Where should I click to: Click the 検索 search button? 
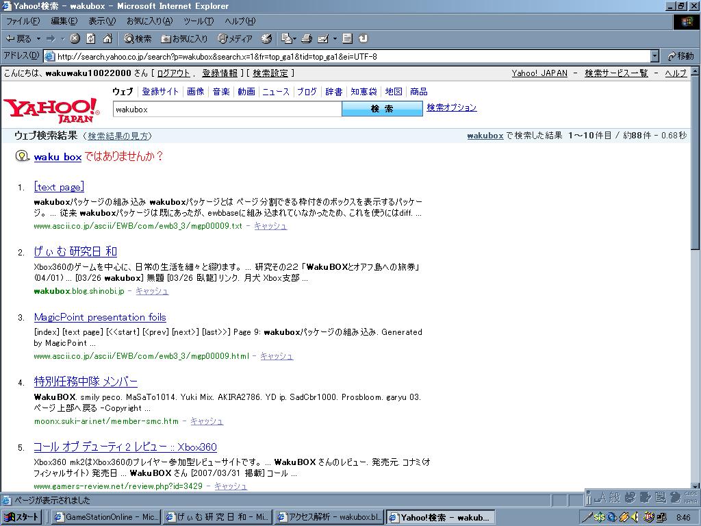click(382, 109)
